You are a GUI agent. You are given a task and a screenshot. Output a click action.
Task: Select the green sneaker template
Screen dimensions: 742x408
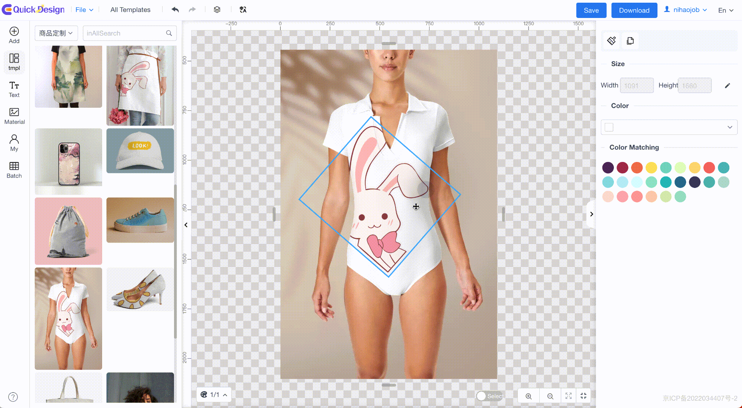[x=140, y=220]
